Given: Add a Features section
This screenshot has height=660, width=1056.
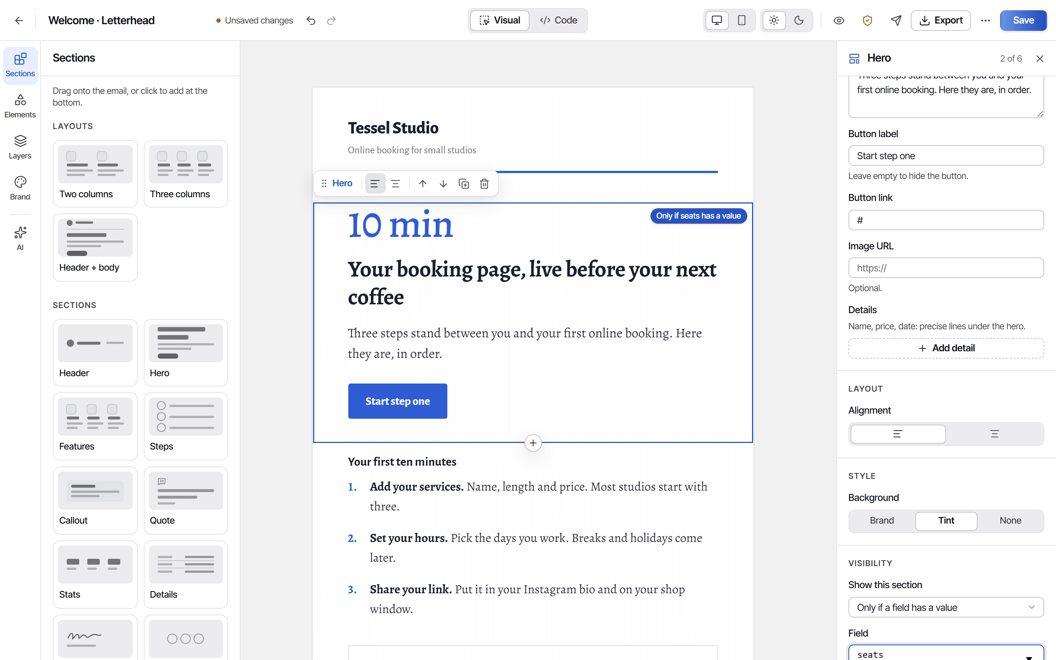Looking at the screenshot, I should (x=95, y=426).
